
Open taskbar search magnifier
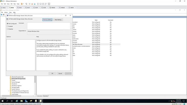[x=7, y=101]
